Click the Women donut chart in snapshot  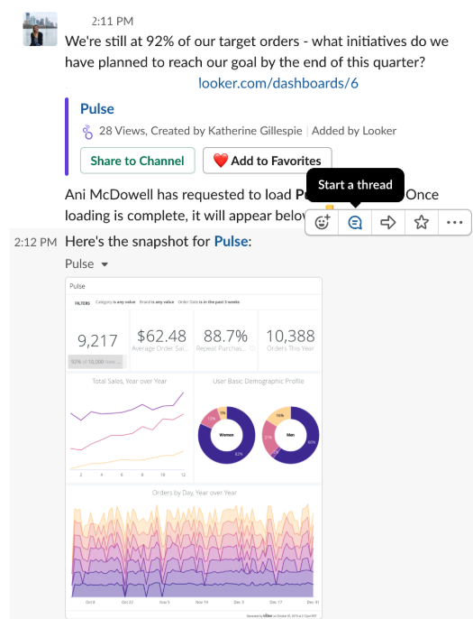[226, 435]
